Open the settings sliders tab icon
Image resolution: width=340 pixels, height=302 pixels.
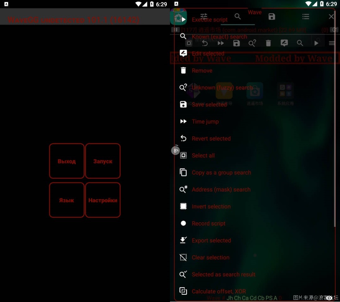203,16
